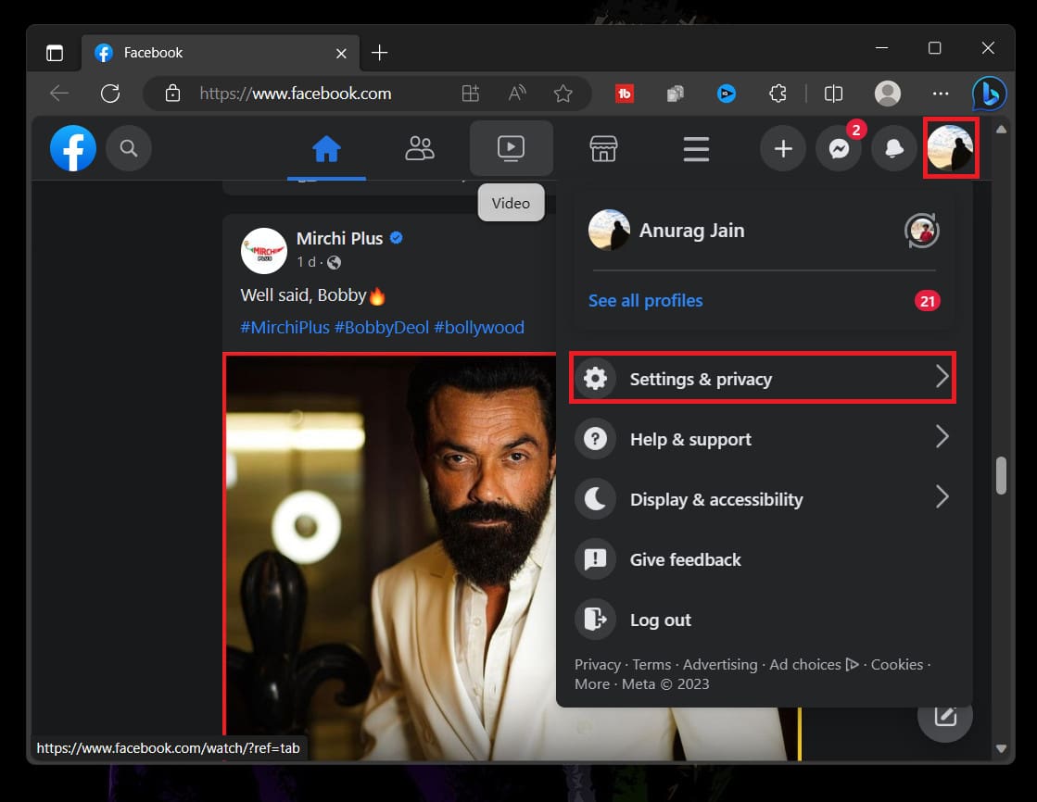Click the Facebook logo icon
This screenshot has width=1037, height=802.
click(x=73, y=148)
